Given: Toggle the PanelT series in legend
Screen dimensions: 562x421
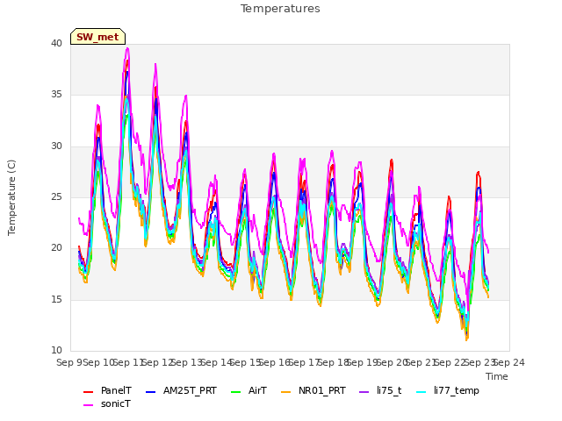Looking at the screenshot, I should coord(116,390).
